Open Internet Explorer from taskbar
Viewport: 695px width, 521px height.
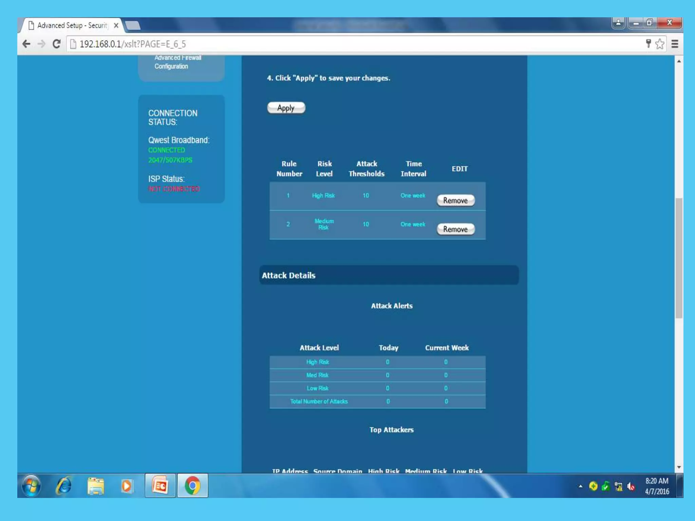(x=63, y=486)
